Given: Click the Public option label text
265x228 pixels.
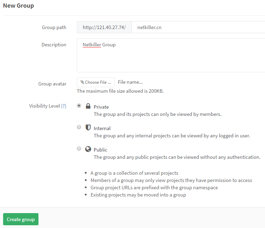Looking at the screenshot, I should point(100,150).
